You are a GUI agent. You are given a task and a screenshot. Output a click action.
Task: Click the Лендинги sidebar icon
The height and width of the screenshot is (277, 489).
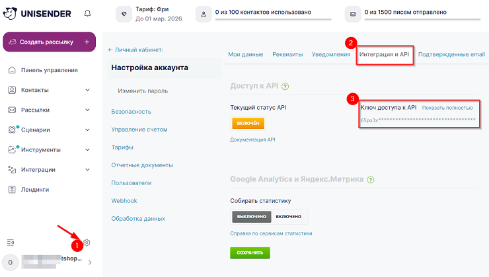(x=11, y=189)
